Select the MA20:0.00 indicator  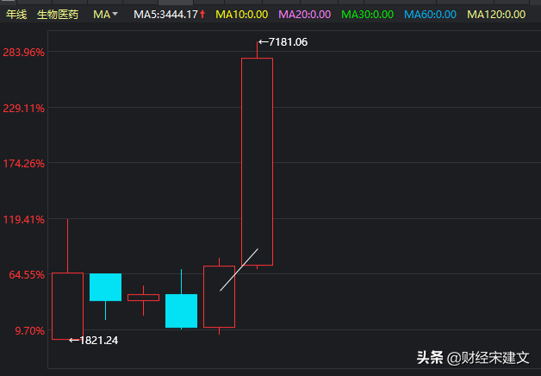click(x=305, y=15)
